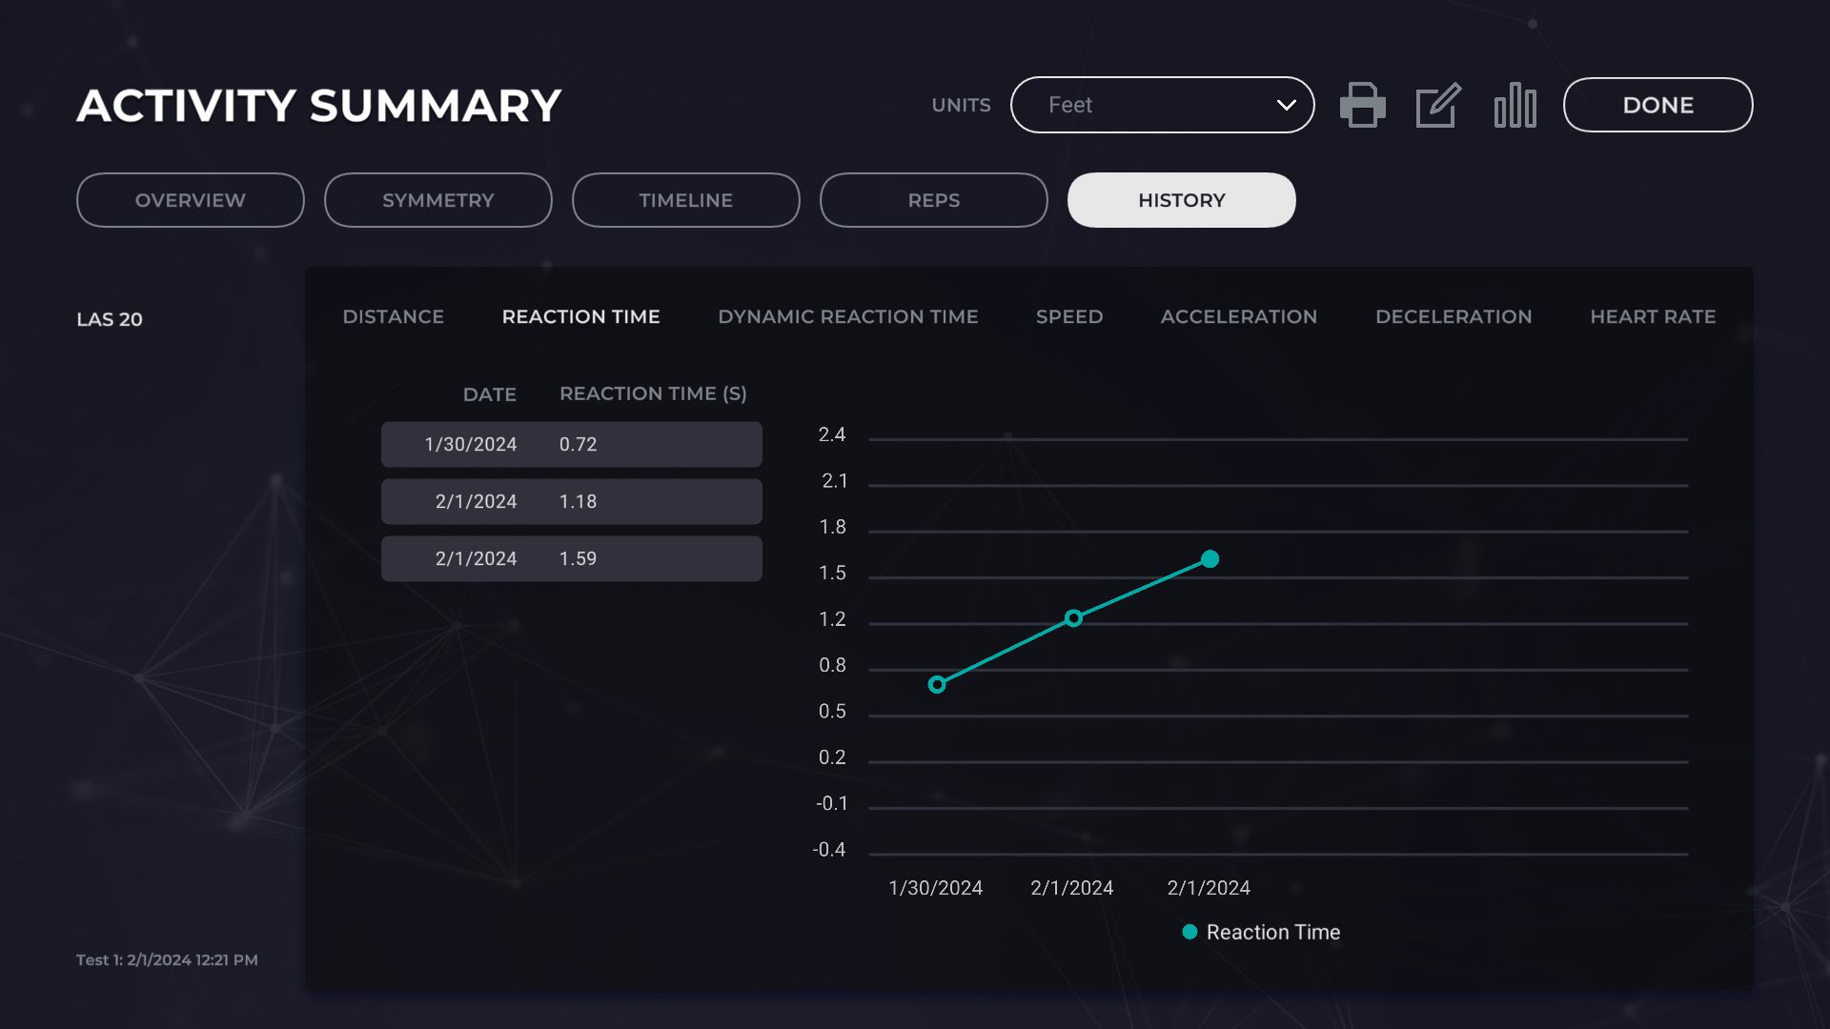
Task: Click the Test 1: 2/1/2024 12:21 PM label
Action: (167, 959)
